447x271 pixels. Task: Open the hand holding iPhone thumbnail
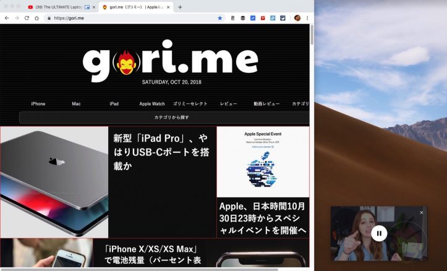46,252
